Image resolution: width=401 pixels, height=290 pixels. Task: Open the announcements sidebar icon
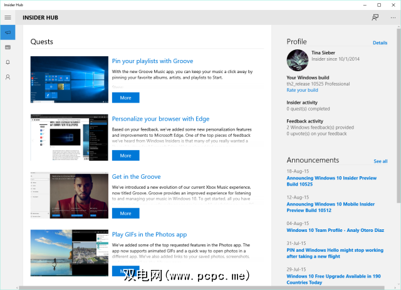(x=8, y=47)
